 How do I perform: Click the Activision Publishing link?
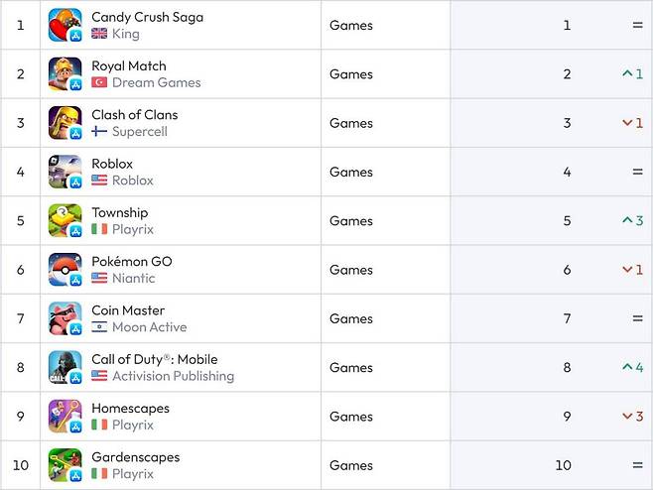[x=173, y=376]
